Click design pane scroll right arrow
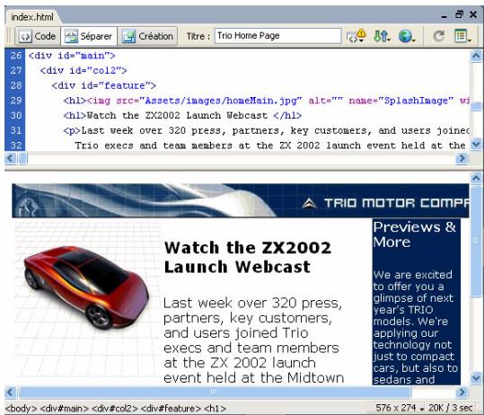This screenshot has width=484, height=415. [462, 393]
